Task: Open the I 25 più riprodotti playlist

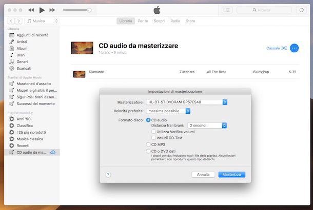Action: 32,132
